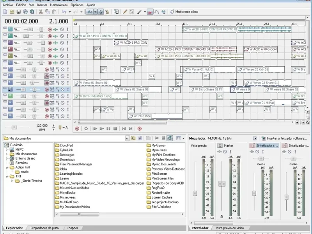Open the Herramientas menu
This screenshot has width=312, height=234.
click(58, 5)
